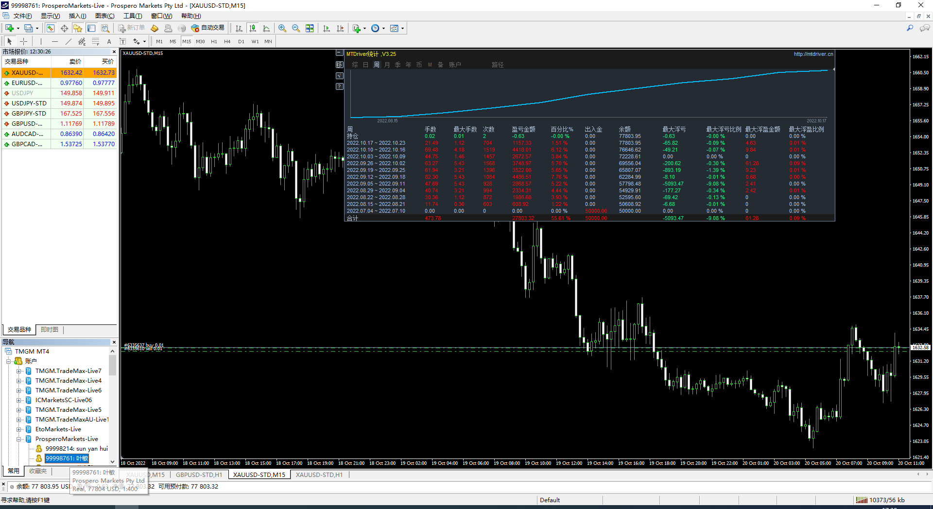The image size is (933, 509).
Task: Toggle the Market Watch window icon
Action: (50, 28)
